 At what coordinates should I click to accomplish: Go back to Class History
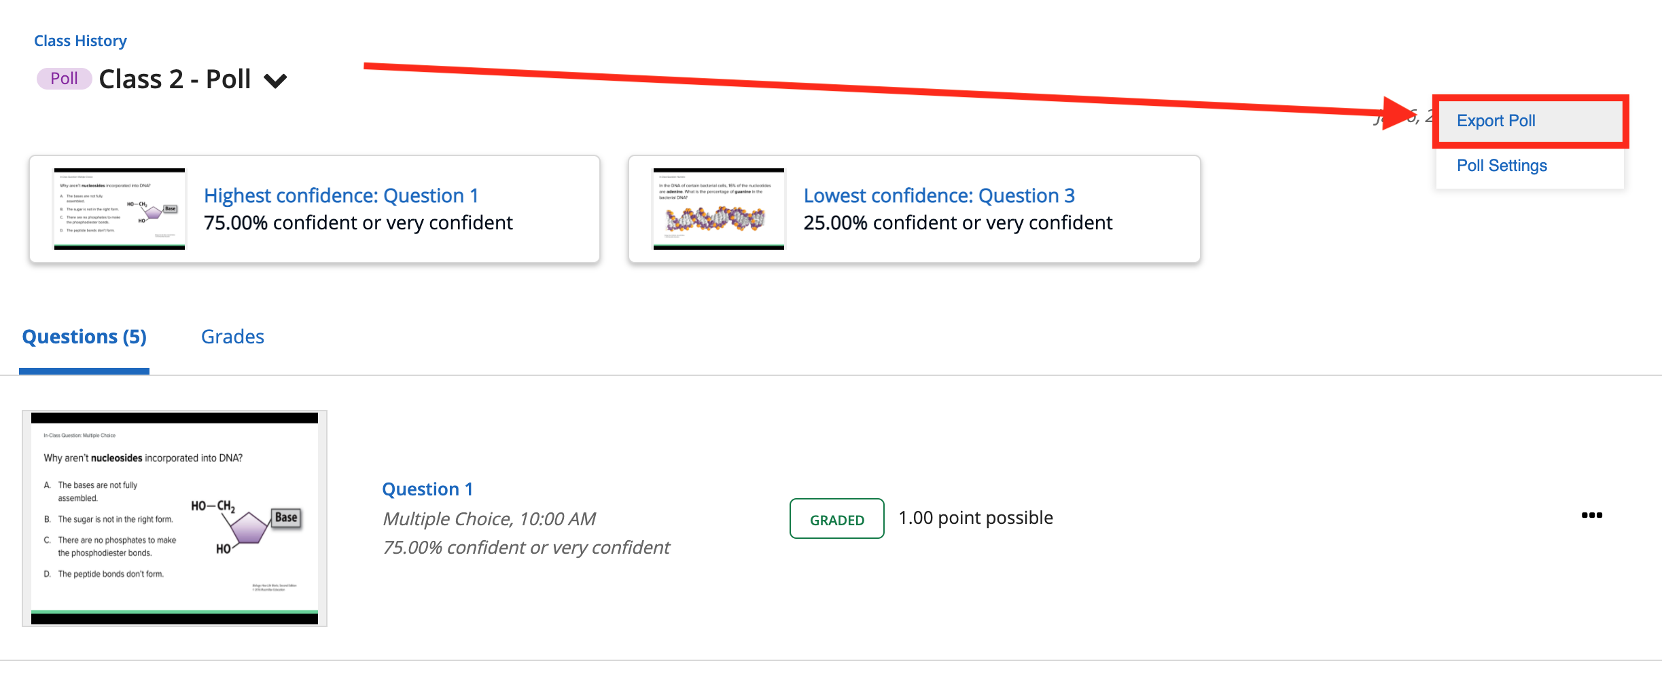tap(80, 41)
